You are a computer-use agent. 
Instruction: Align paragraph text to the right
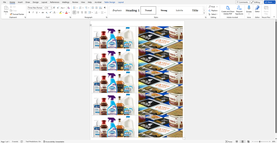pos(82,12)
